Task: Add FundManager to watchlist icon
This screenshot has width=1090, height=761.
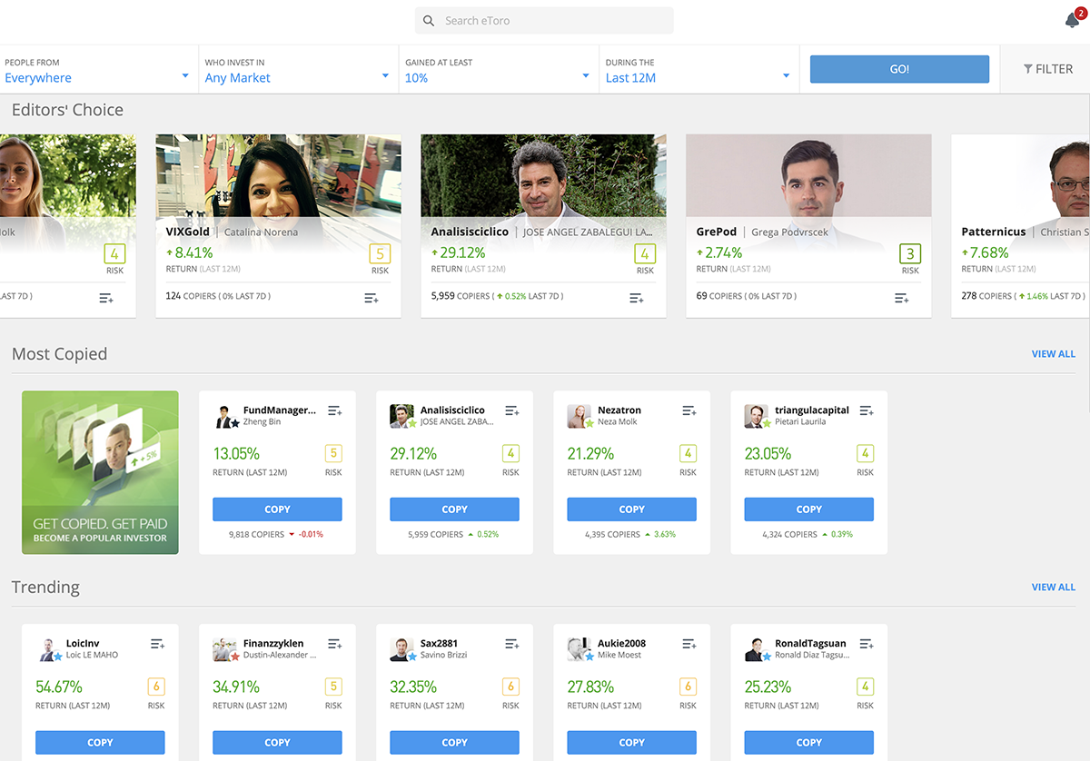Action: pos(334,411)
